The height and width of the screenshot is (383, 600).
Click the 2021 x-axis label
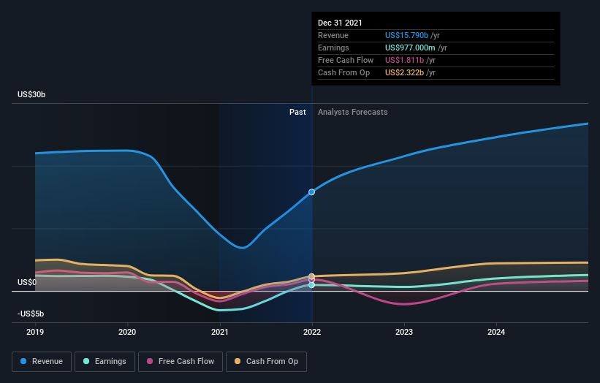tap(220, 332)
